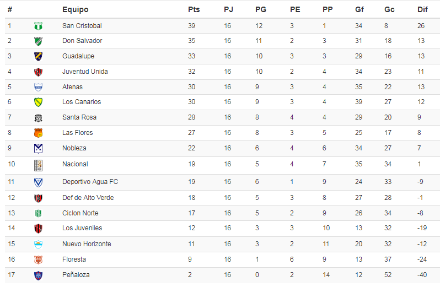The height and width of the screenshot is (287, 440).
Task: Sort by the Dif column header
Action: [x=422, y=9]
